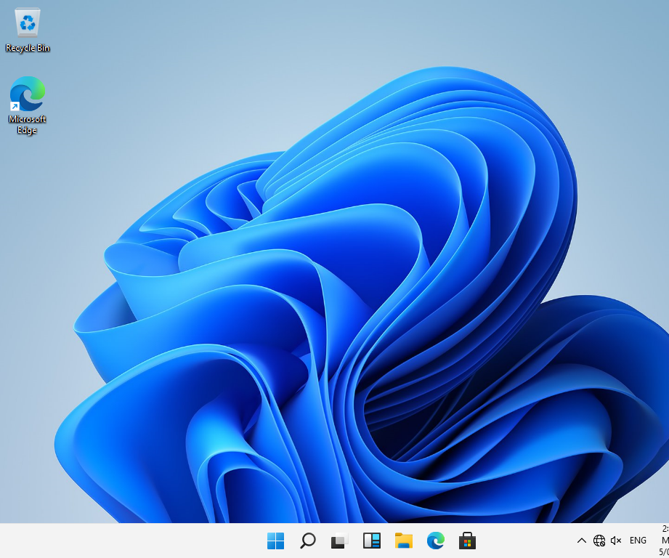Open the language switcher labeled ENG
This screenshot has height=558, width=669.
pyautogui.click(x=637, y=541)
